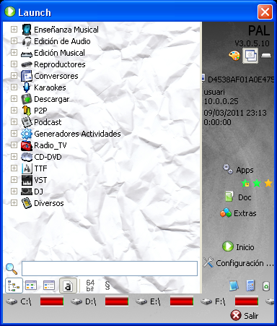
Task: Expand the Karaokes tree node
Action: pos(14,87)
